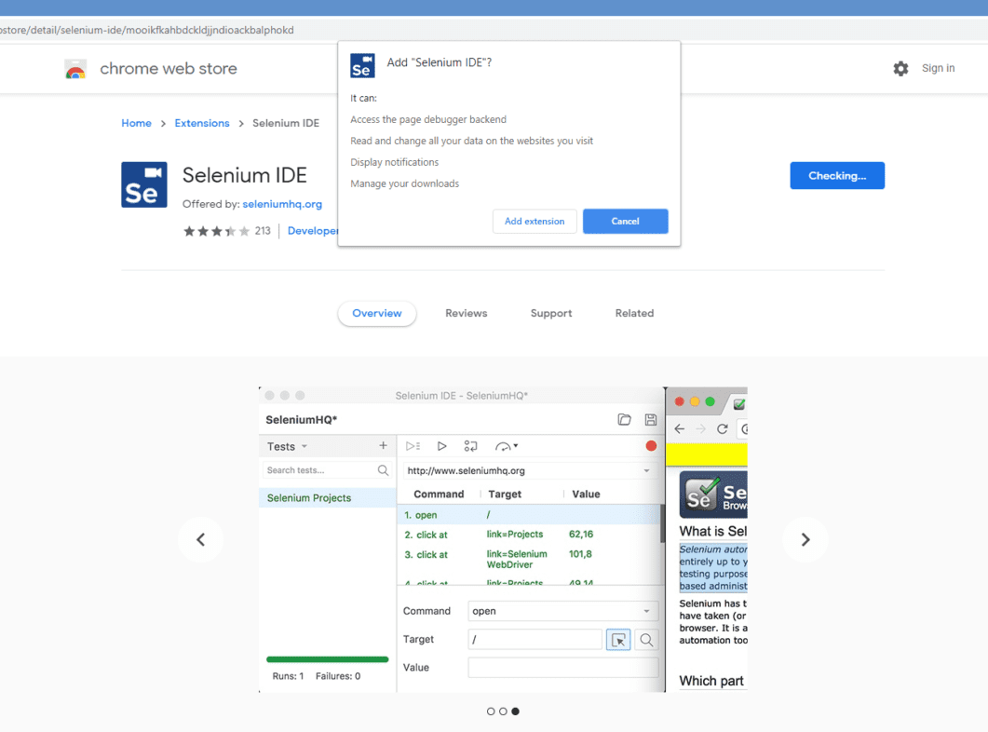Select the second carousel dot indicator
Image resolution: width=988 pixels, height=732 pixels.
[x=503, y=712]
